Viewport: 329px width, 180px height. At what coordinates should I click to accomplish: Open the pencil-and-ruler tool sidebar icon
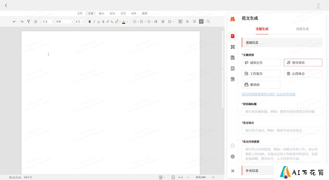(x=232, y=47)
